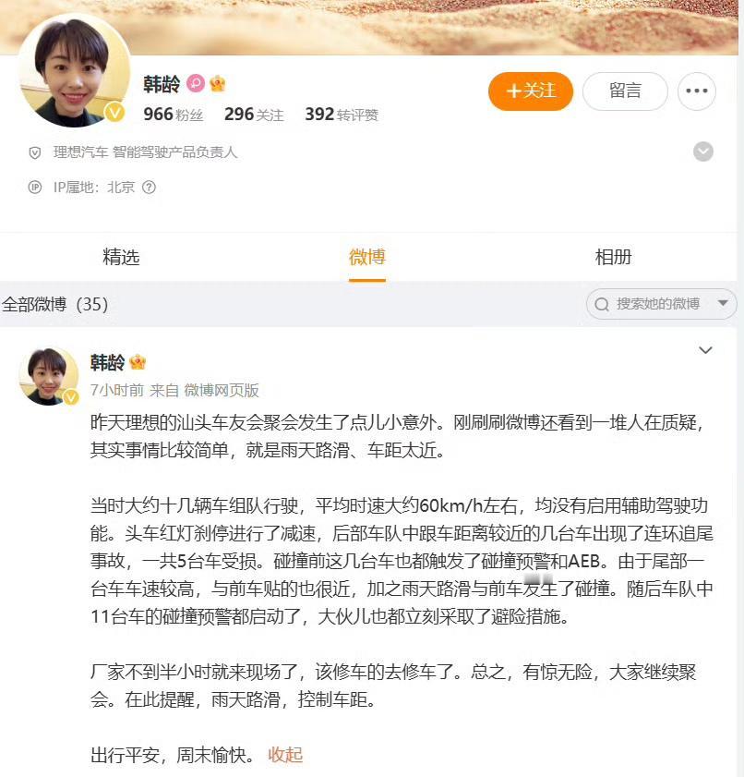
Task: Click the 微博网页版 source link
Action: (x=222, y=391)
